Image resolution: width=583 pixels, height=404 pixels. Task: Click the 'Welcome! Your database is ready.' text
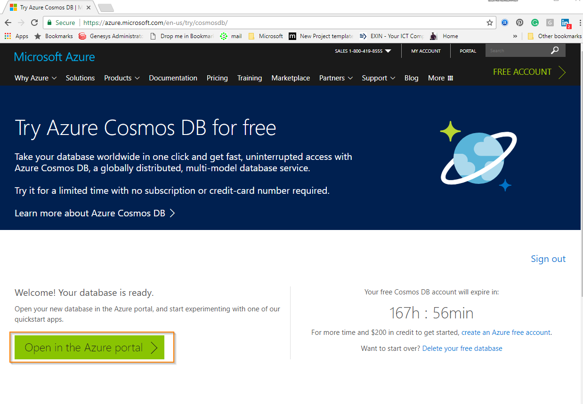coord(84,293)
